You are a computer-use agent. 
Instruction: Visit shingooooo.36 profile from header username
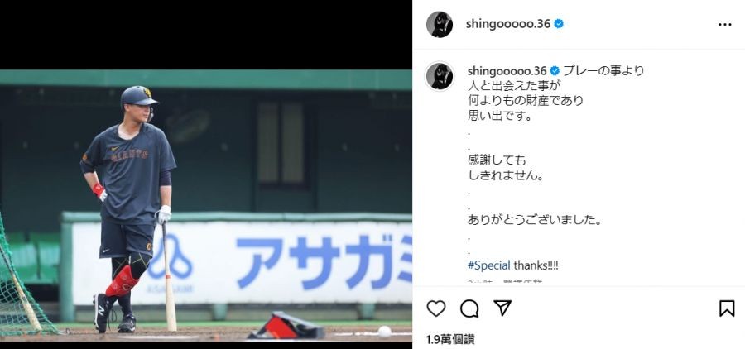(x=508, y=24)
